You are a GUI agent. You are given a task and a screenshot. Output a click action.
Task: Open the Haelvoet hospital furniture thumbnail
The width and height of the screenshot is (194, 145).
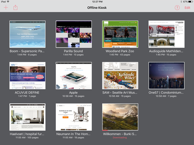(27, 117)
